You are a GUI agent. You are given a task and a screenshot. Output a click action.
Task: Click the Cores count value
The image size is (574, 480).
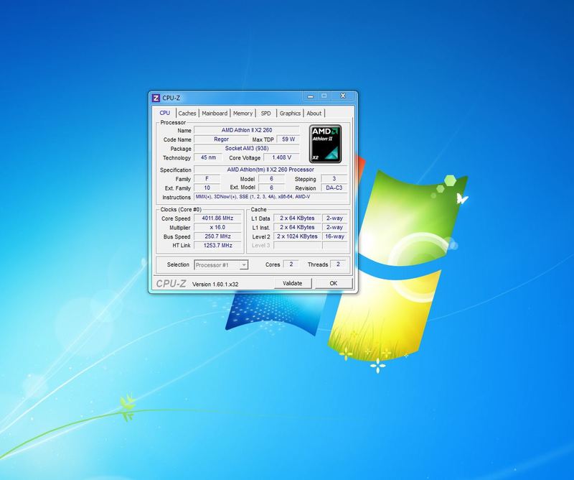(x=291, y=264)
